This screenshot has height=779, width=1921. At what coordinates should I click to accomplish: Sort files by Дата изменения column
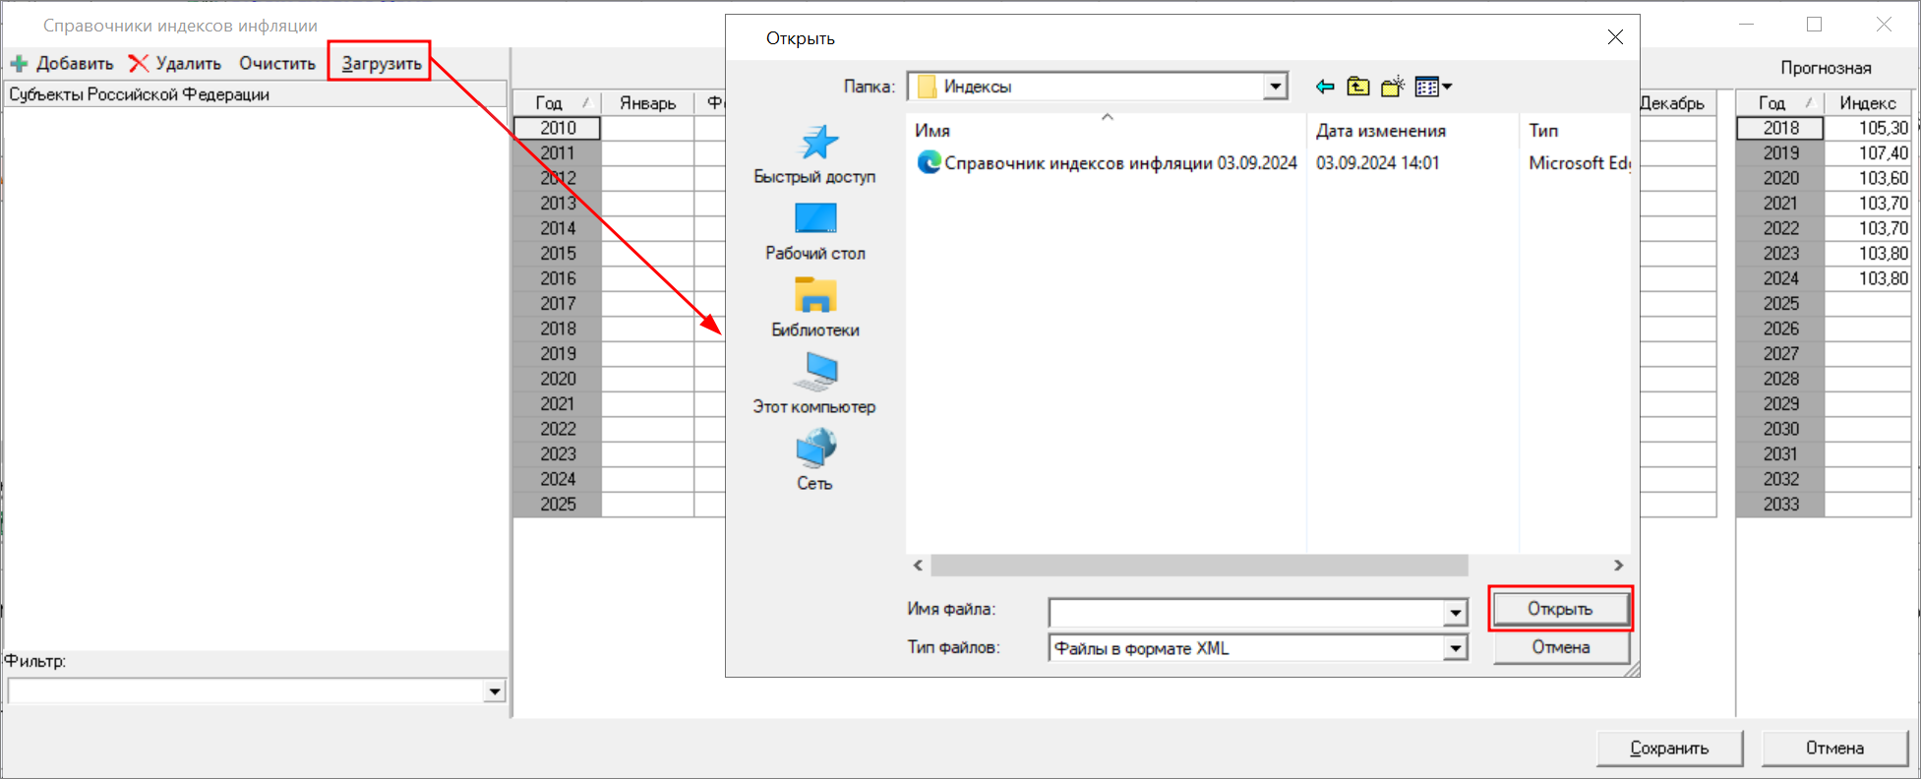[x=1380, y=131]
